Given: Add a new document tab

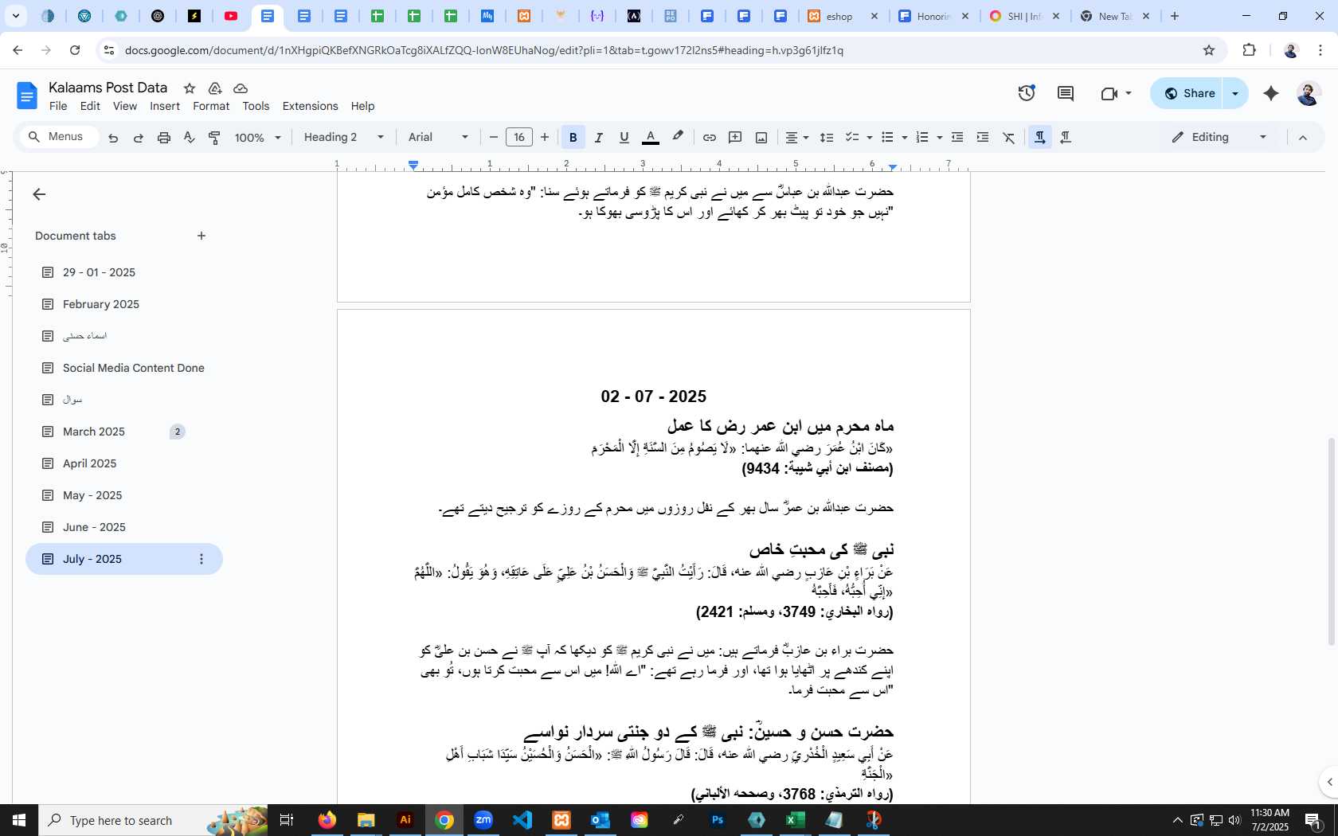Looking at the screenshot, I should click(x=201, y=236).
